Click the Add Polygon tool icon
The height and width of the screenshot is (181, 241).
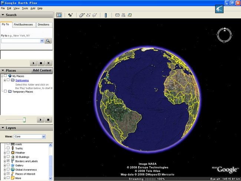coord(82,15)
